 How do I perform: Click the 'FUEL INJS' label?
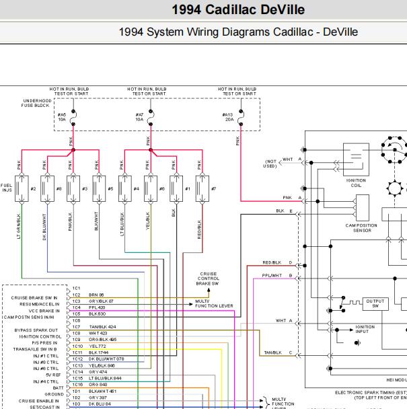(x=6, y=188)
